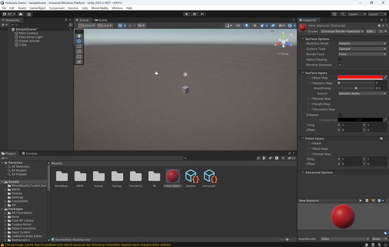Uncheck the Receive Shadows checkbox
Screen dimensions: 389x247
pos(340,65)
